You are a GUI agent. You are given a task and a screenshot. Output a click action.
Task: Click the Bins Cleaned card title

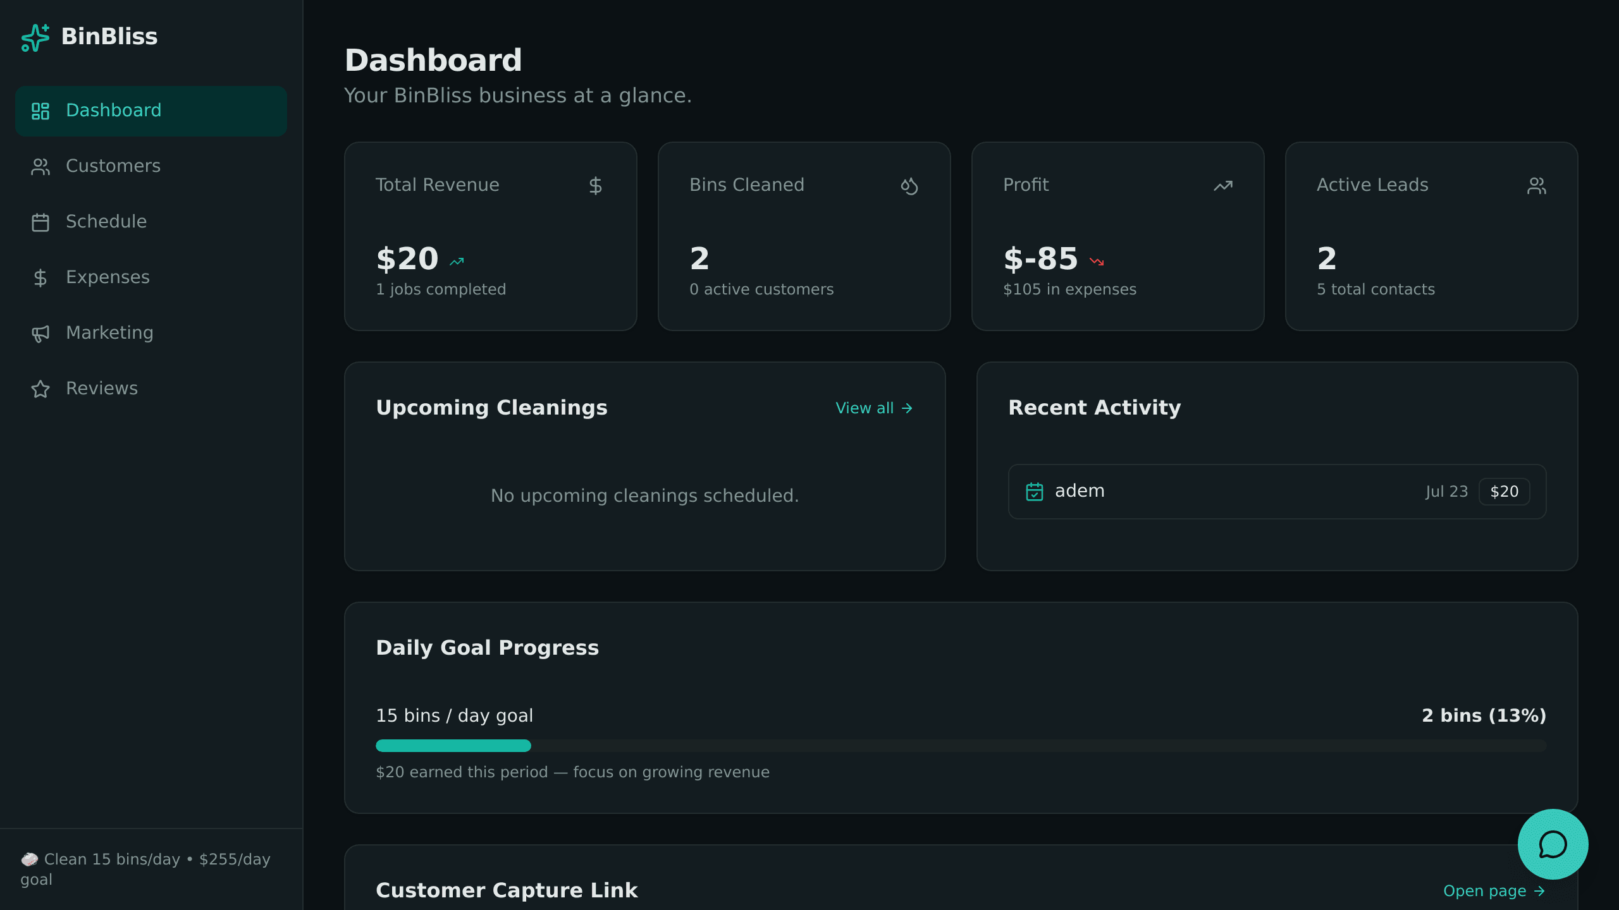(747, 185)
